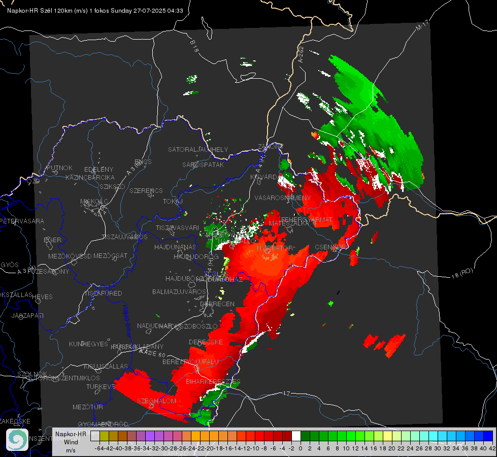497x457 pixels.
Task: Click the 18 (RO) road label
Action: [x=462, y=273]
